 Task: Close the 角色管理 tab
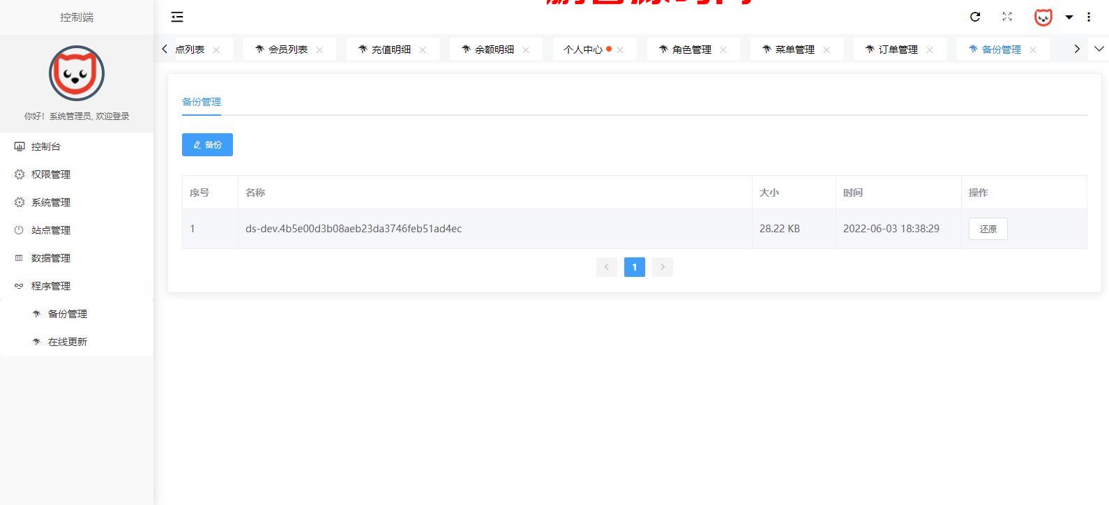pos(723,50)
